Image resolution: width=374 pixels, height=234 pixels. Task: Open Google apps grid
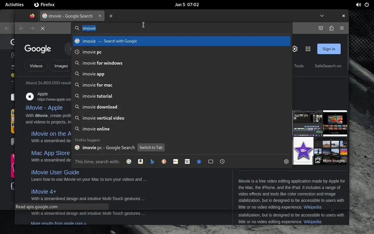point(308,49)
